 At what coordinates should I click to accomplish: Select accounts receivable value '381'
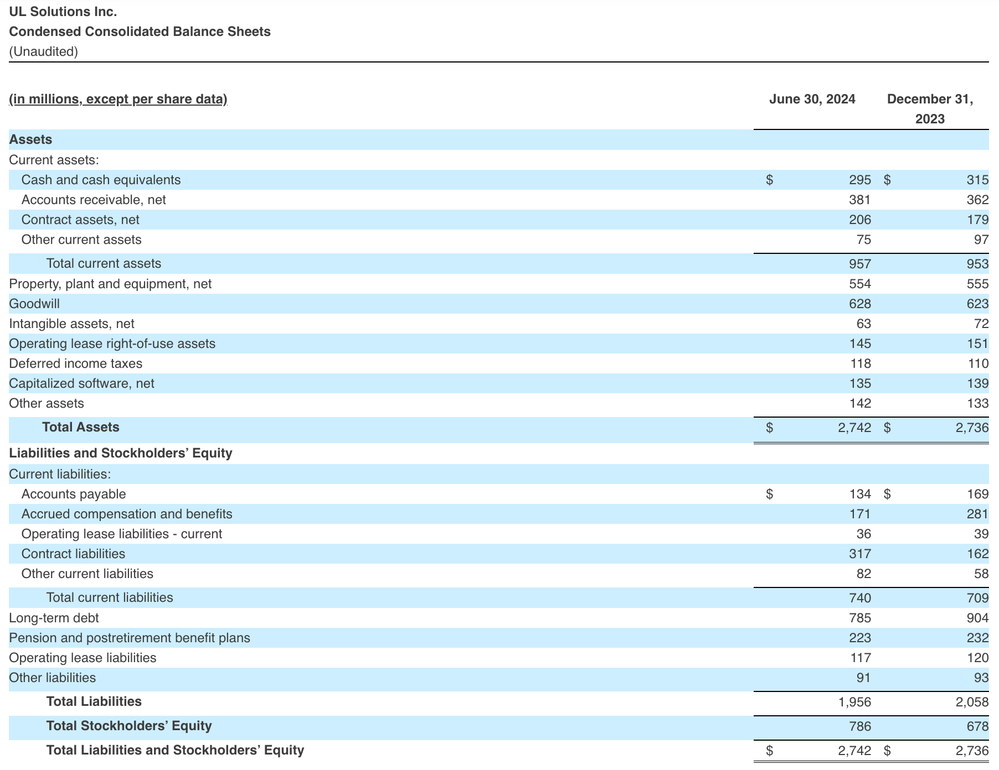860,200
